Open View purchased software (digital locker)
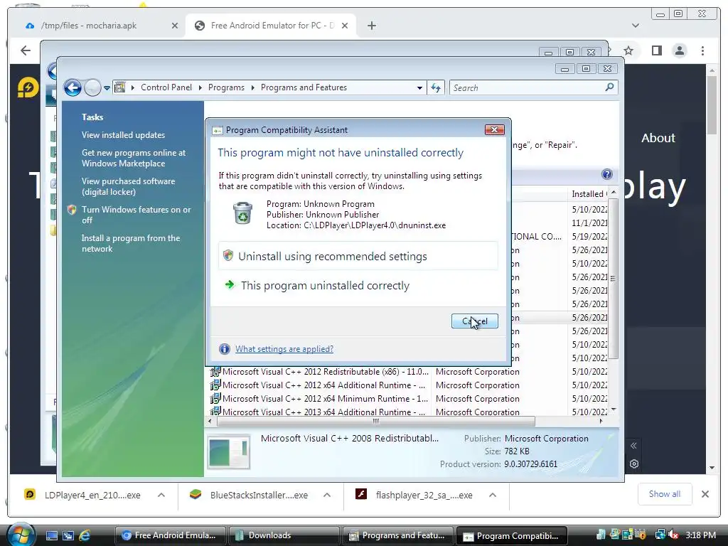The width and height of the screenshot is (728, 546). pos(128,186)
